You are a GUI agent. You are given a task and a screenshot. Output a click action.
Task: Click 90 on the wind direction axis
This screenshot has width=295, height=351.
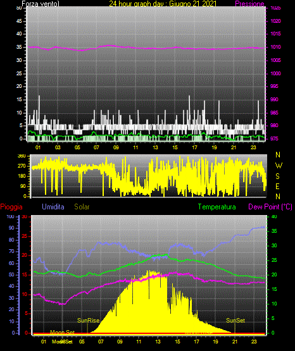pyautogui.click(x=23, y=186)
